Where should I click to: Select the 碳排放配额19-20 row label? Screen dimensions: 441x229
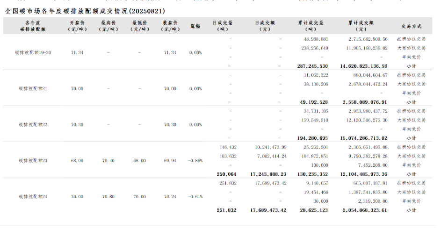(x=33, y=52)
